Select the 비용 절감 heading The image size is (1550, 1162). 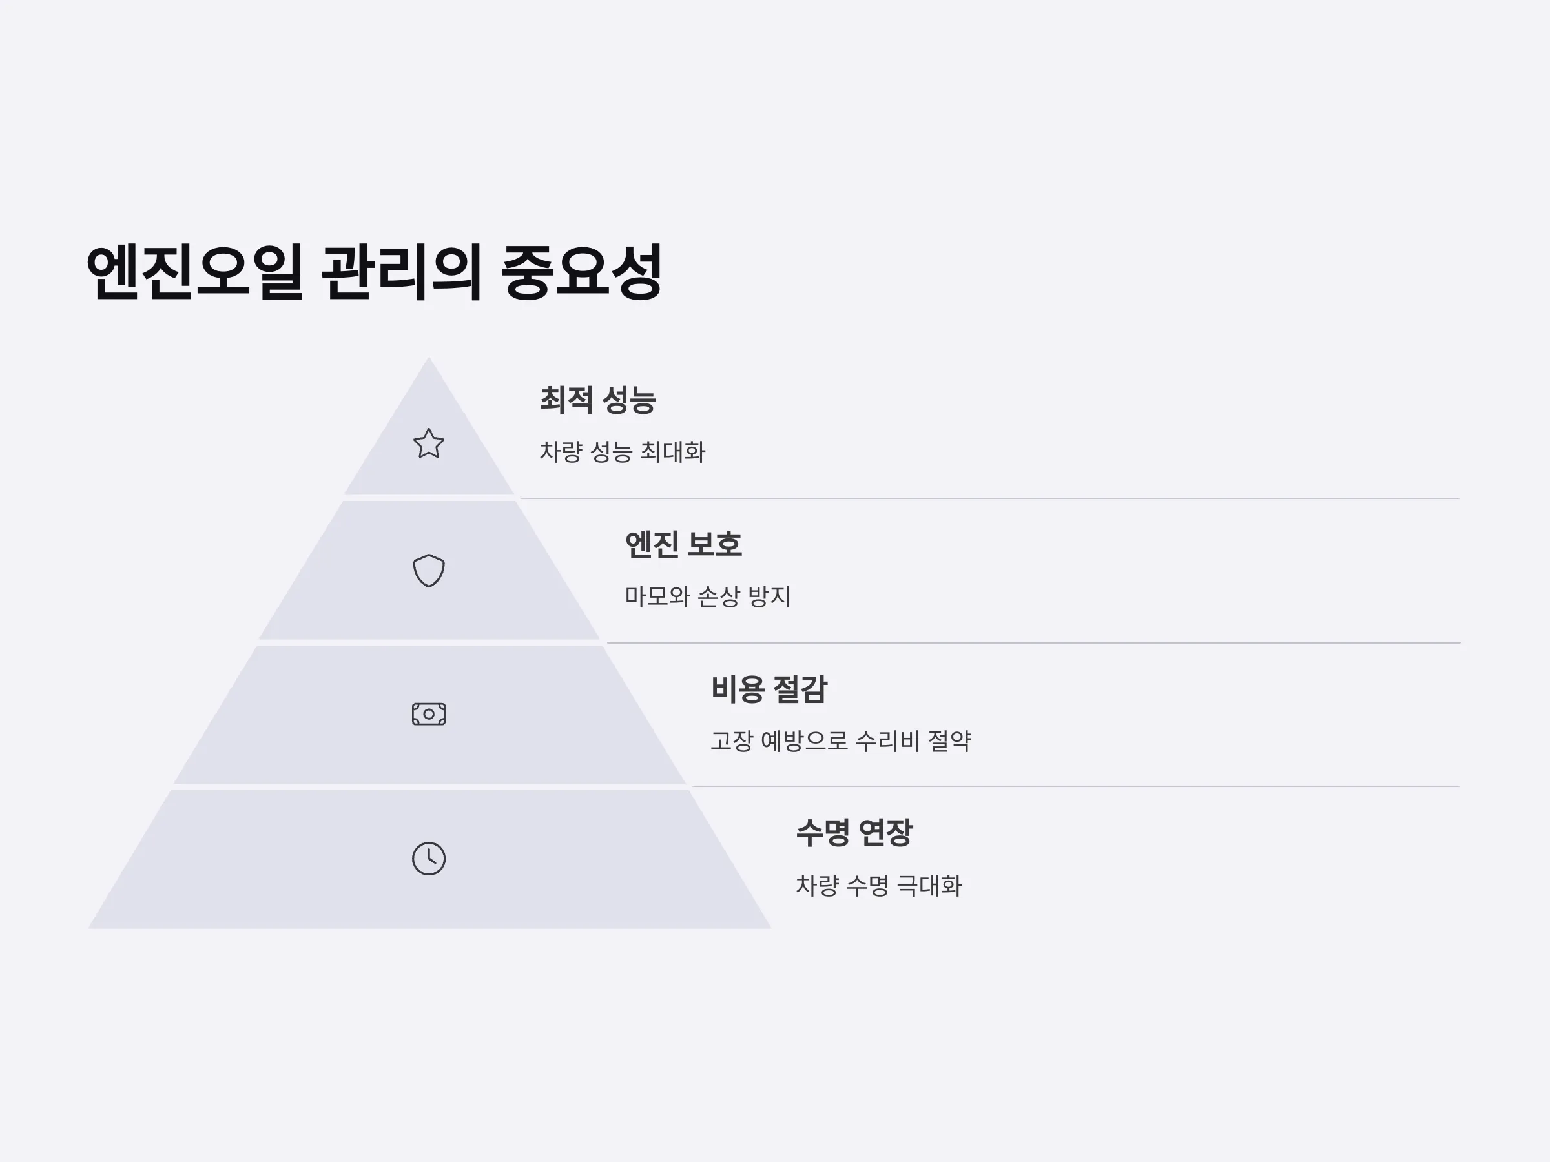(x=769, y=689)
